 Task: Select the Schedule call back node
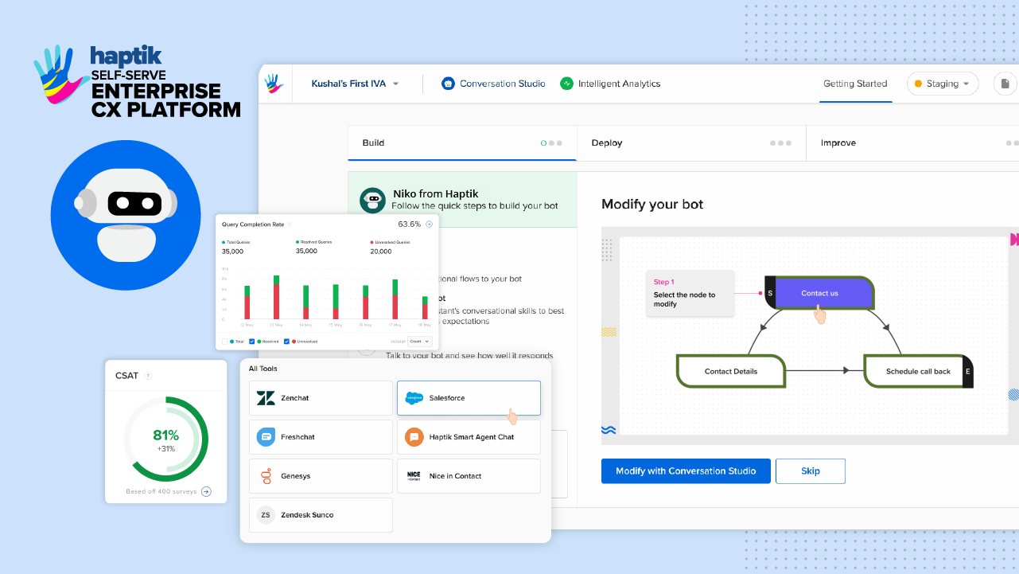click(x=918, y=371)
